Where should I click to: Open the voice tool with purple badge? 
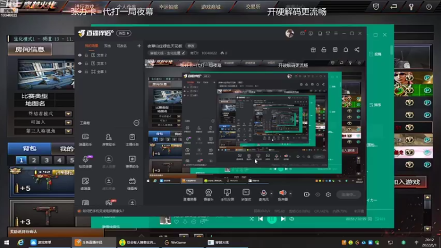coord(85,161)
